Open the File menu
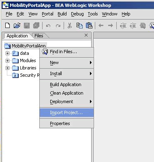The width and height of the screenshot is (154, 162). click(x=9, y=14)
